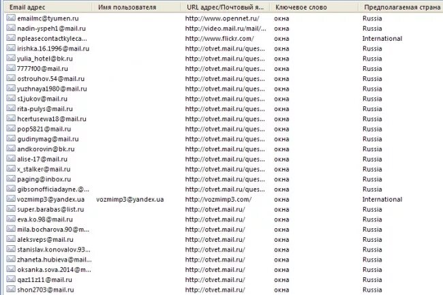443x295 pixels.
Task: Click otvet.mail.ru URL in eva.ko.98@mail.ru row
Action: point(215,219)
